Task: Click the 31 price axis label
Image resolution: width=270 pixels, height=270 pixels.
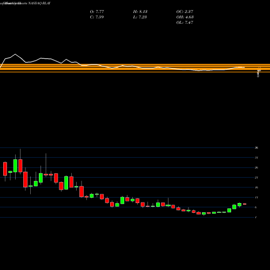Action: (x=256, y=158)
